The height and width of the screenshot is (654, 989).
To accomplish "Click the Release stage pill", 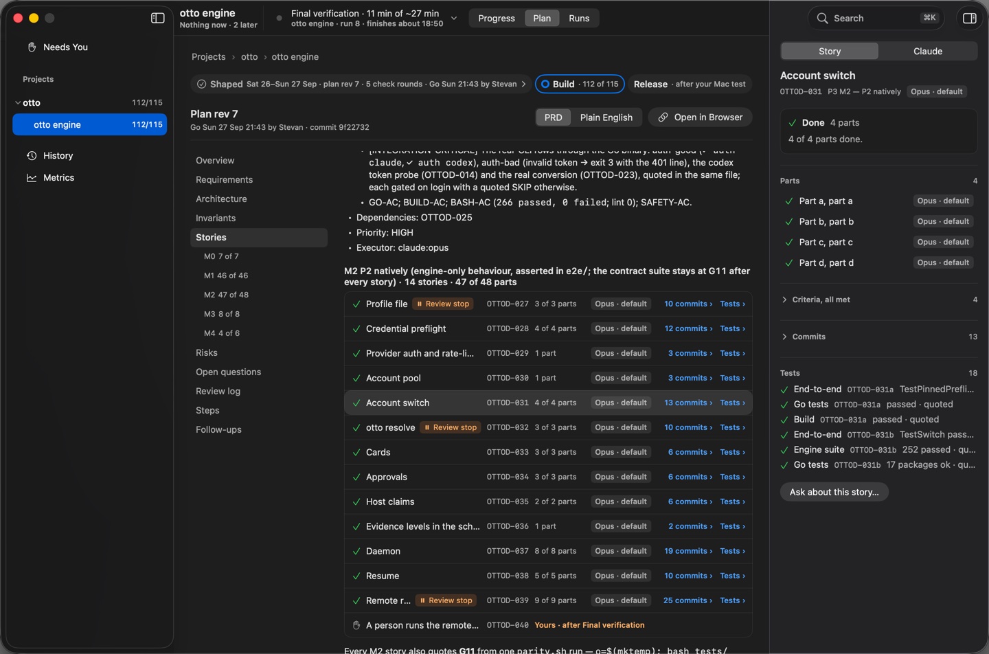I will [690, 84].
